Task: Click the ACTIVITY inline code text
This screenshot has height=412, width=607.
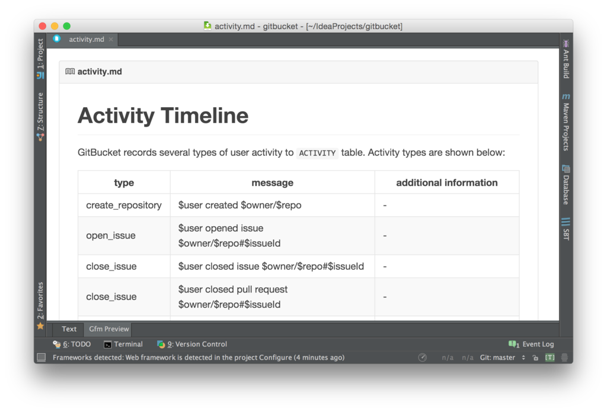Action: click(317, 153)
